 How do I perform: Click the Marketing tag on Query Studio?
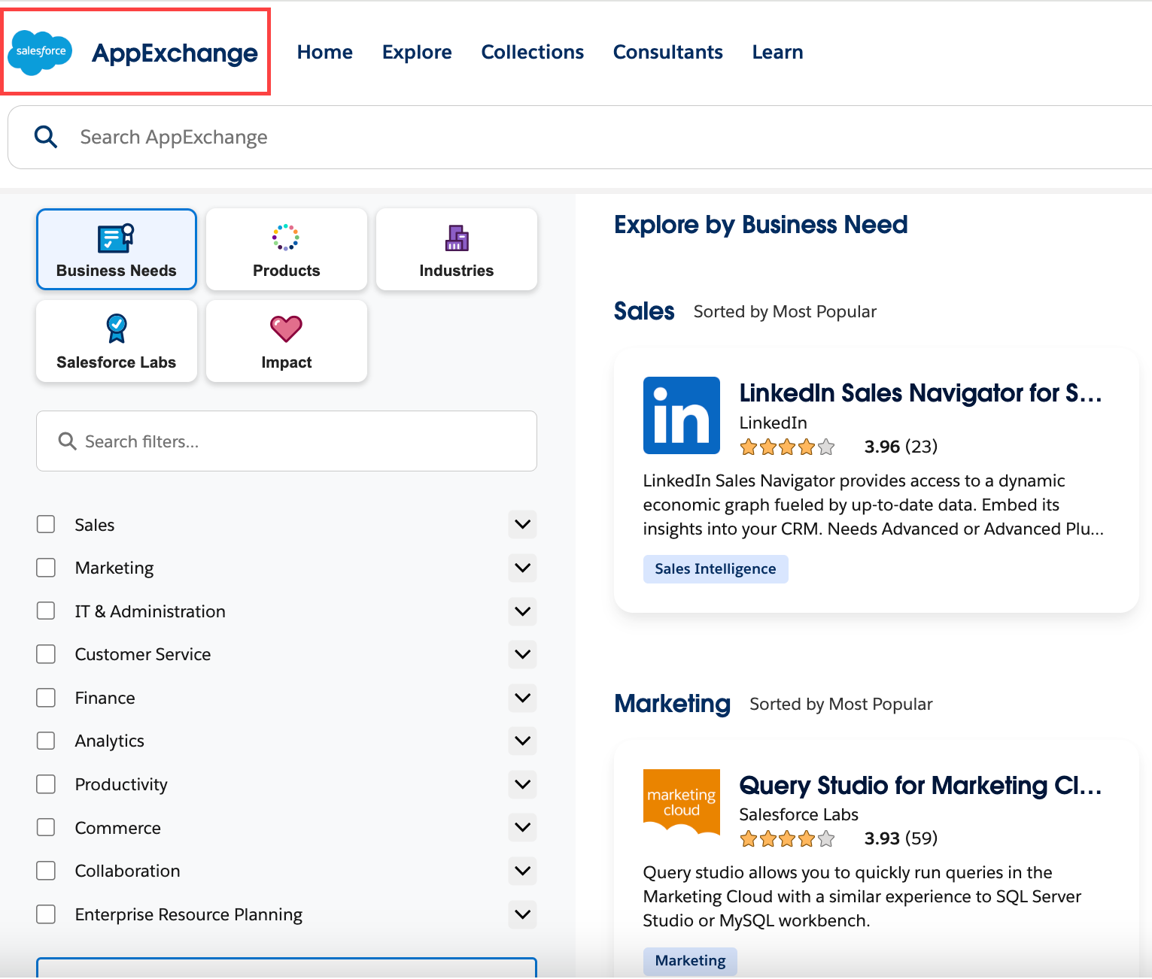(690, 961)
